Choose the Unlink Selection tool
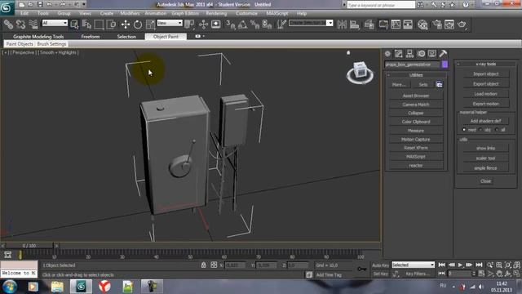This screenshot has width=522, height=294. point(20,24)
